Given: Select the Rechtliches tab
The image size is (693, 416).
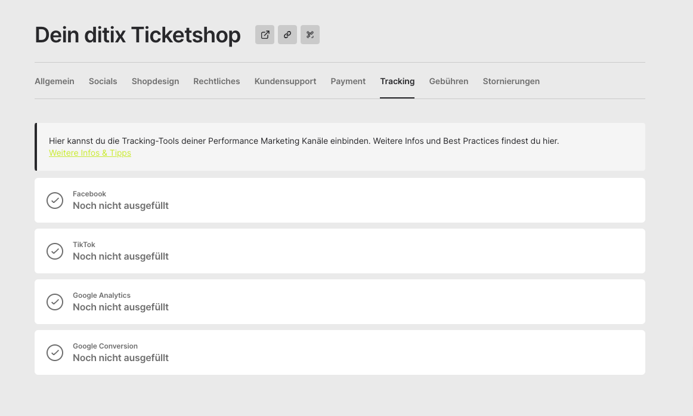Looking at the screenshot, I should 216,81.
